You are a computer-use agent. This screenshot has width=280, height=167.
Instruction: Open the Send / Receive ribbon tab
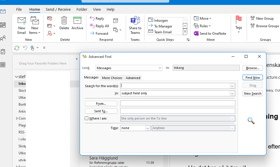coord(58,9)
